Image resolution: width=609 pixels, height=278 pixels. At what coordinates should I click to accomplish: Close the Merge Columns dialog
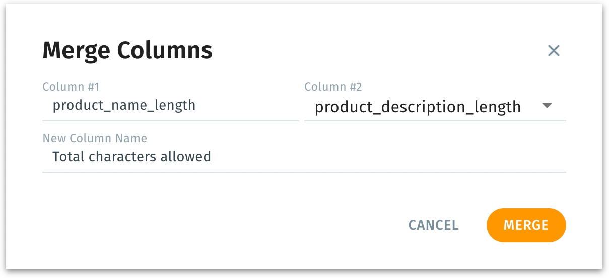pos(554,50)
